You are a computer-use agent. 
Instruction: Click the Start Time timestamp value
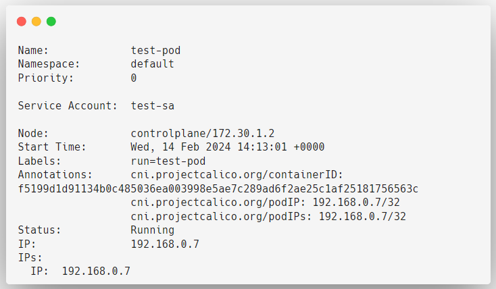tap(228, 147)
